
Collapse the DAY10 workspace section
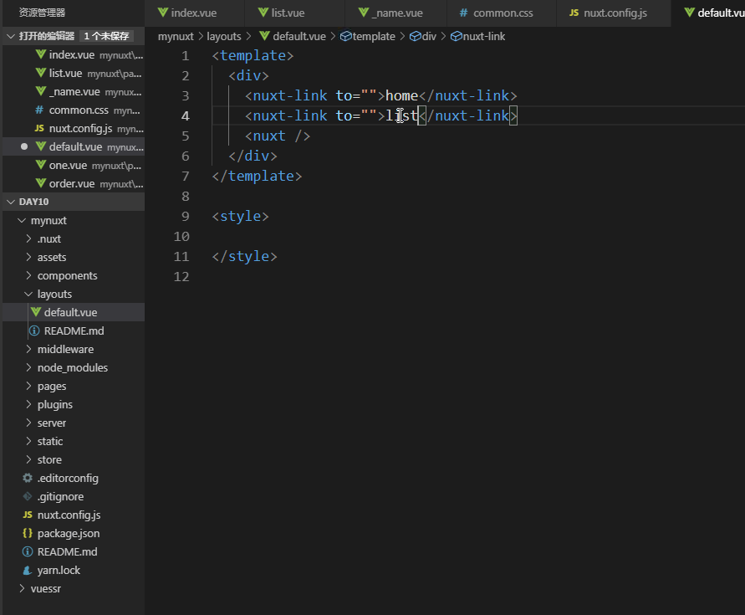(x=11, y=202)
